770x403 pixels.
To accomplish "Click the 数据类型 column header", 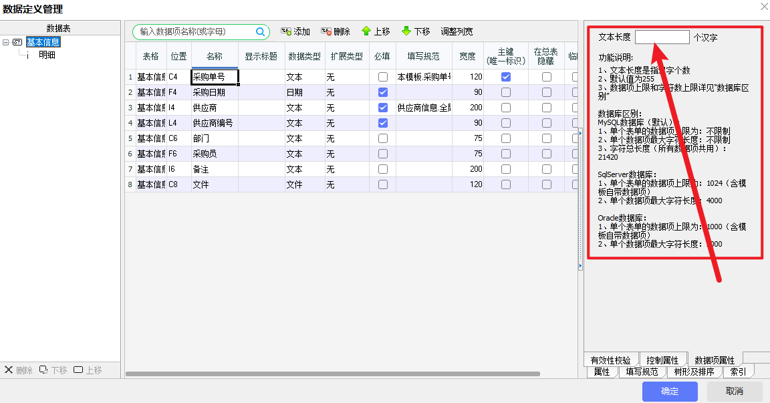I will point(305,56).
